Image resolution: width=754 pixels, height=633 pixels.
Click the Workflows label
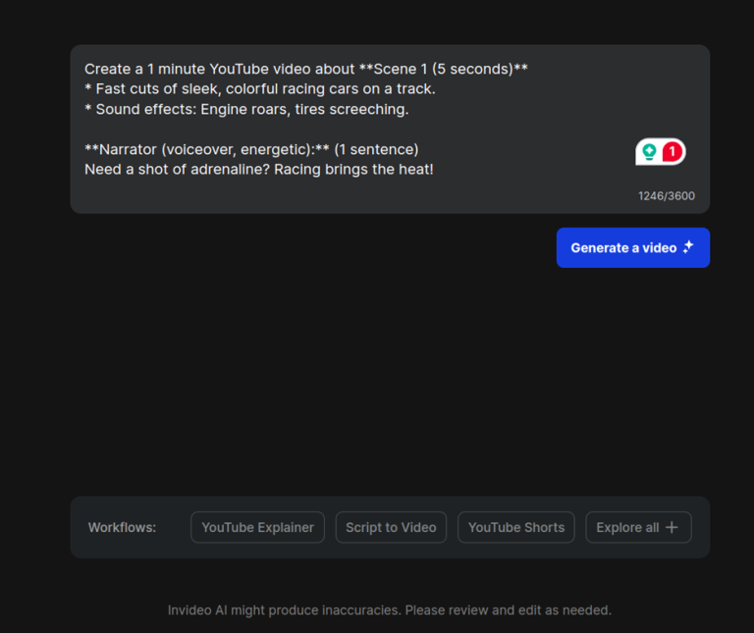click(122, 527)
